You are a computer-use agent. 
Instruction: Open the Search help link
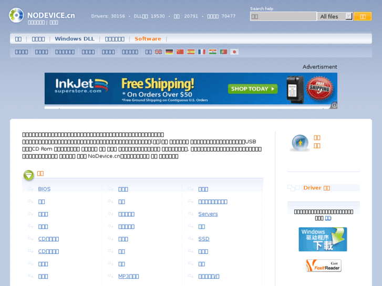[x=261, y=8]
